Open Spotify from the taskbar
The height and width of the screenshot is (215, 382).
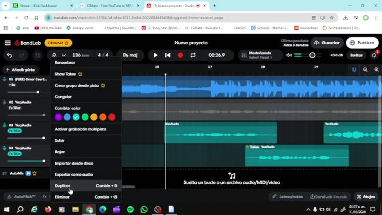[x=130, y=209]
